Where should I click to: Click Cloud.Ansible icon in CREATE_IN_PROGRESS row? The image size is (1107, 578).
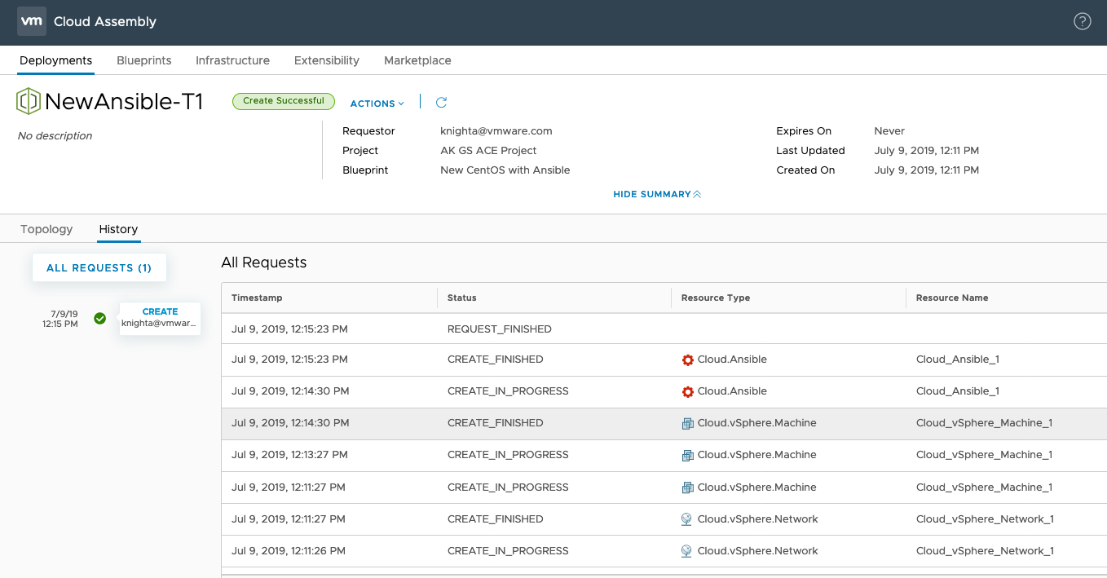point(687,391)
